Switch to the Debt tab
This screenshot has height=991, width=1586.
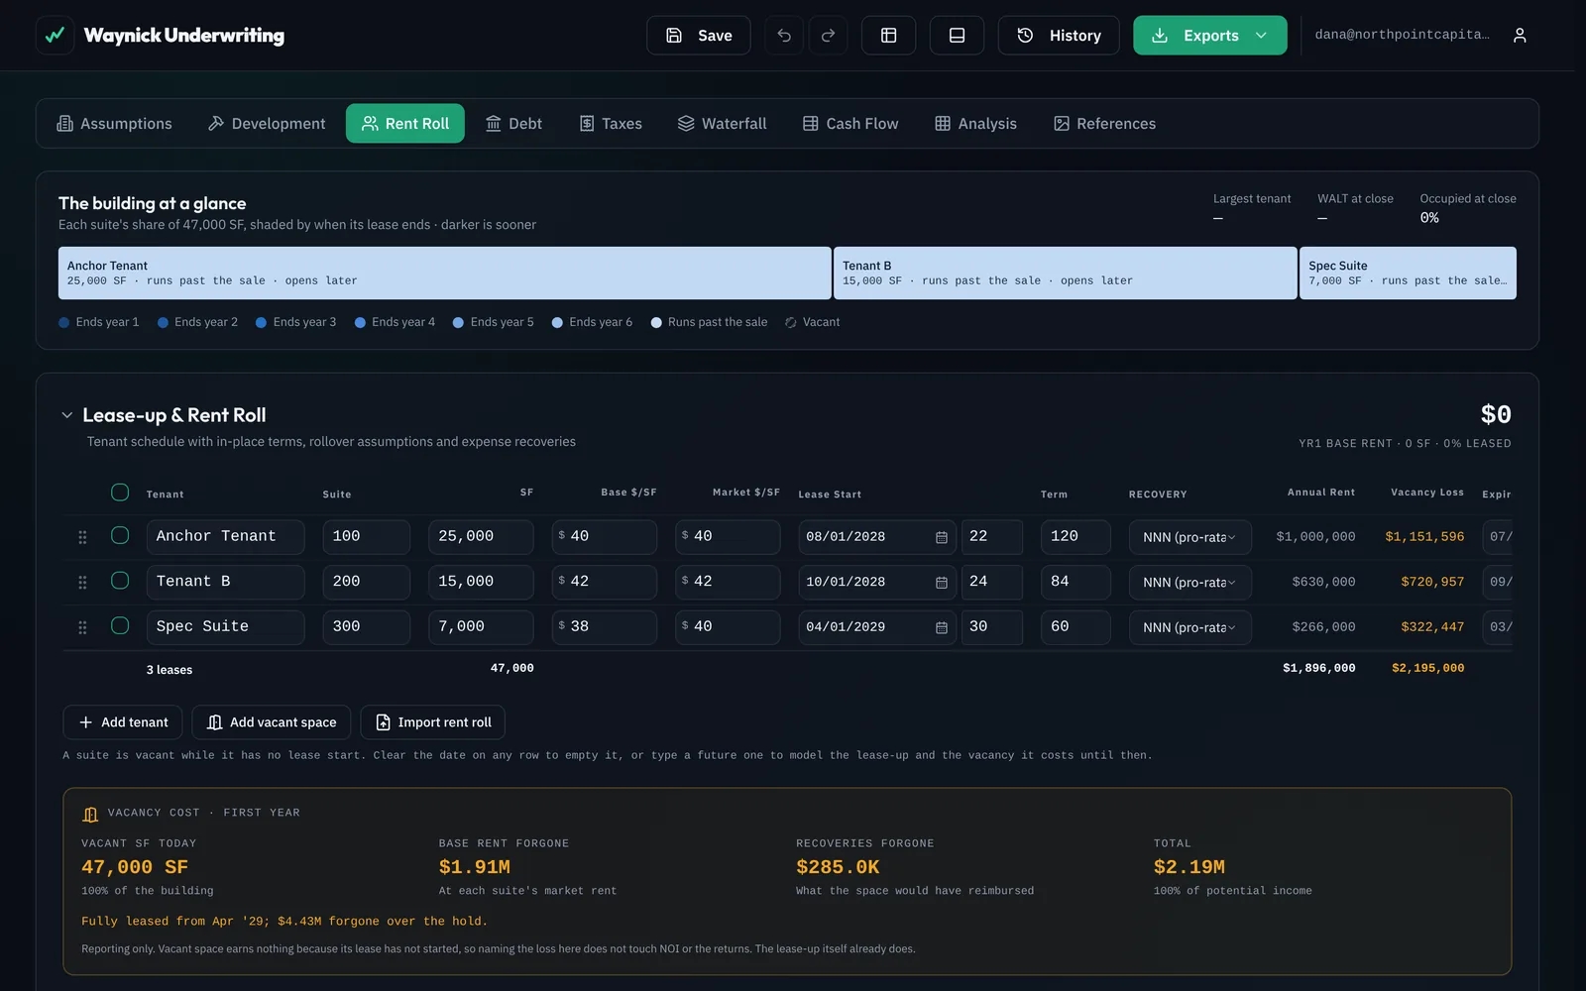[x=513, y=124]
